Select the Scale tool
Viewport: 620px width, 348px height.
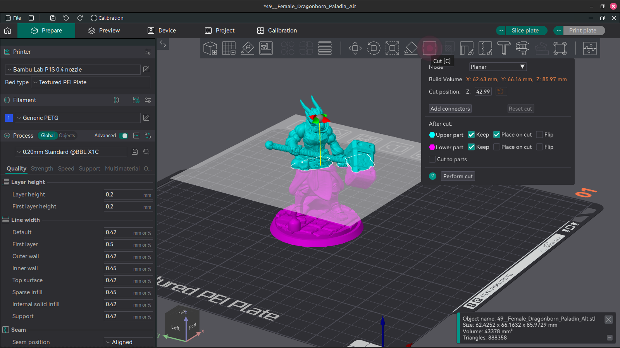pos(392,48)
